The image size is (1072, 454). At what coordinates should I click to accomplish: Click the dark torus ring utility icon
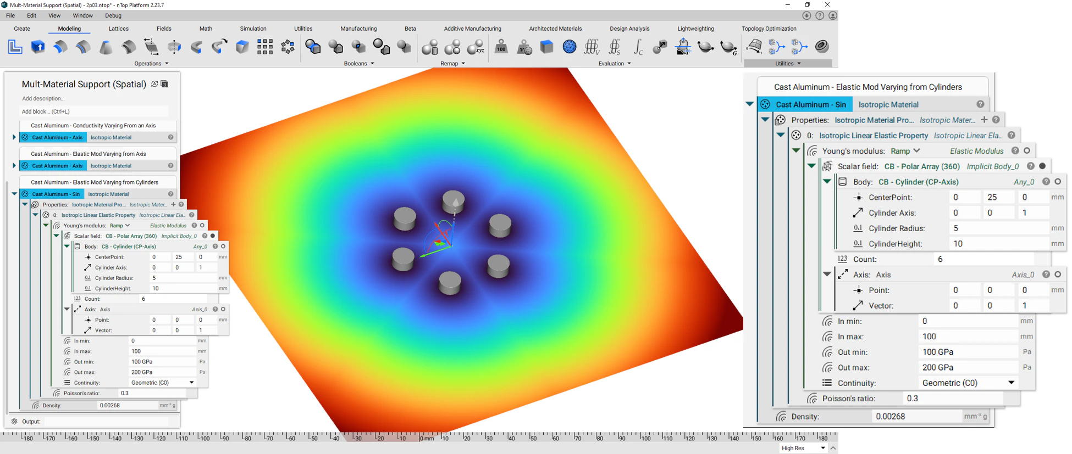point(822,47)
